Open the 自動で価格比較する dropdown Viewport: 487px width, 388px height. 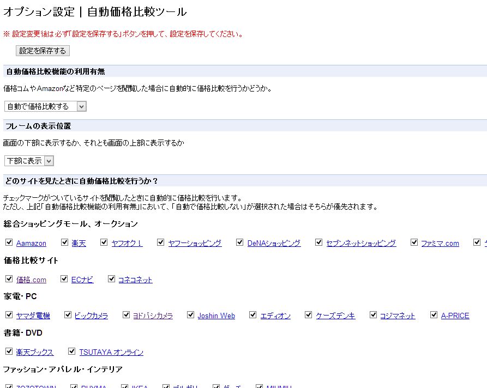[45, 106]
